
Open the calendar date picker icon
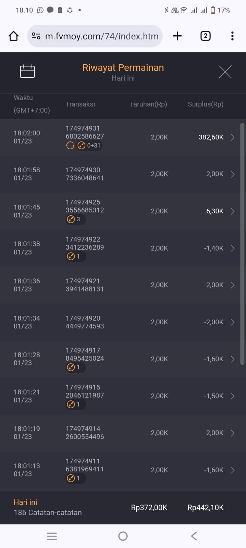point(27,71)
